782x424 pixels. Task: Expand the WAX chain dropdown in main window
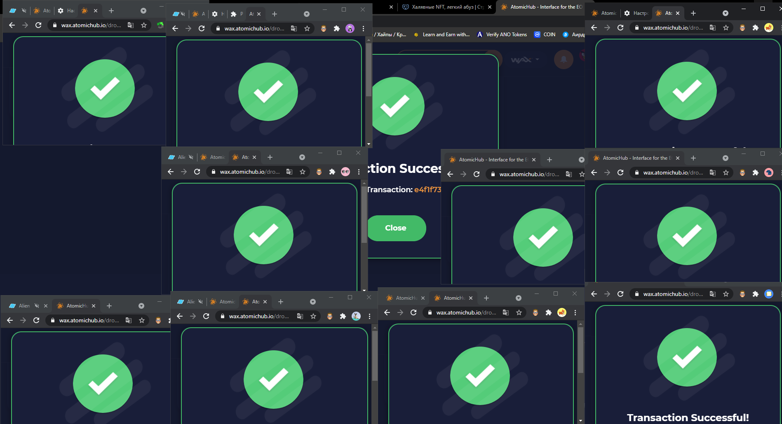pos(525,60)
